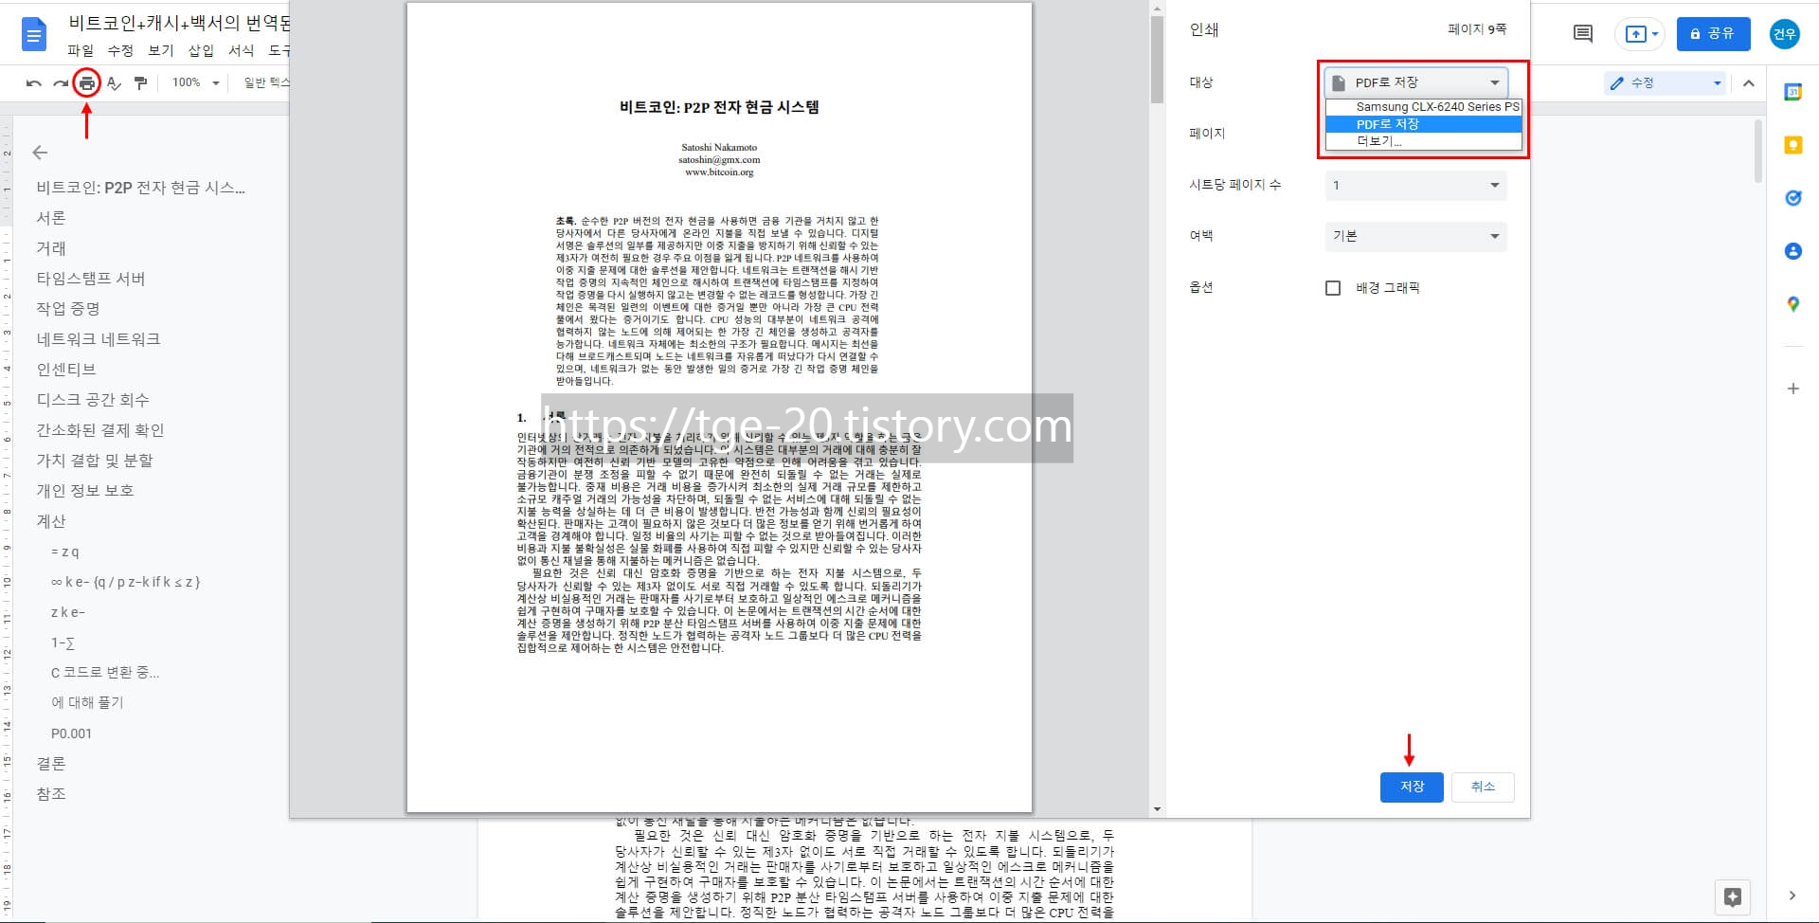Collapse side panel with chevron arrow
The width and height of the screenshot is (1819, 923).
[x=1792, y=896]
